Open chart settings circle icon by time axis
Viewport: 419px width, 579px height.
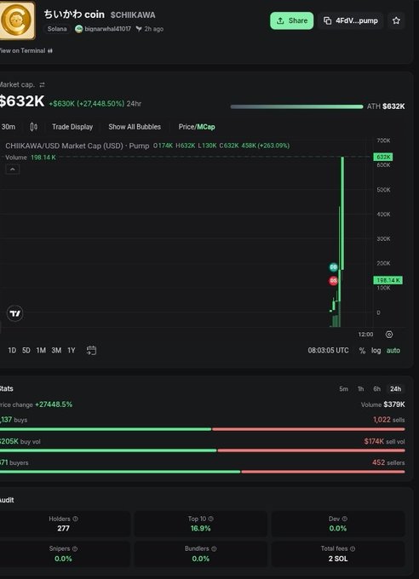coord(389,334)
